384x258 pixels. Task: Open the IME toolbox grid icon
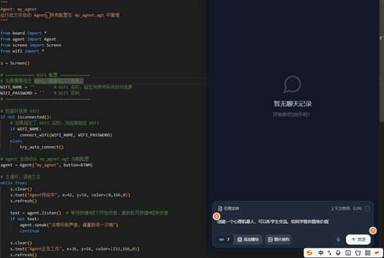tap(367, 253)
